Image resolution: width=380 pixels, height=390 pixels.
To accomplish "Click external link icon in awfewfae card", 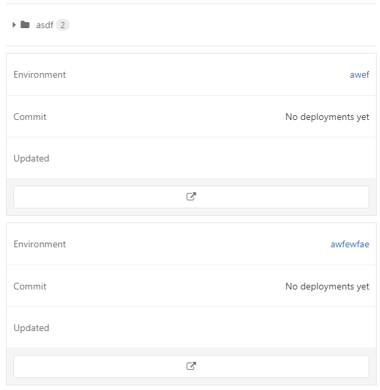I will click(x=191, y=367).
